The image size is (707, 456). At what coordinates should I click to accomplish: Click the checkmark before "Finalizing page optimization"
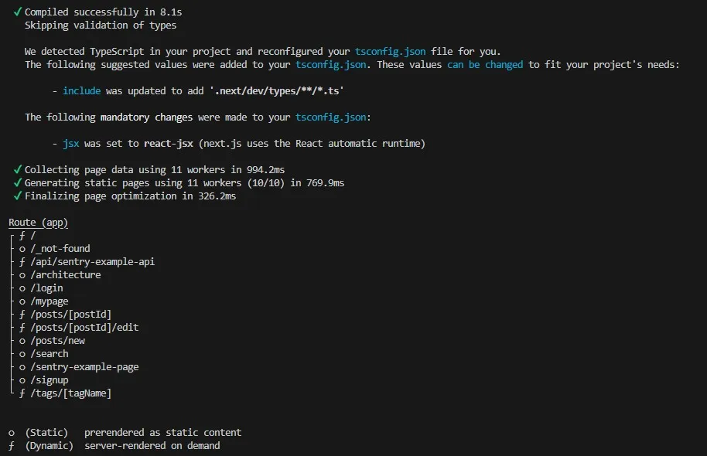(17, 196)
